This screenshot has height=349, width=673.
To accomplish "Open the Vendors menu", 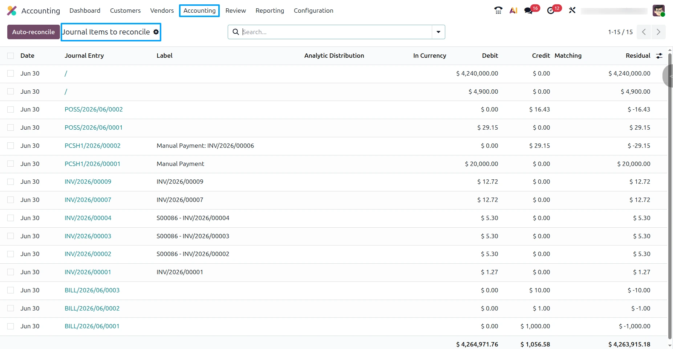I will pyautogui.click(x=162, y=11).
